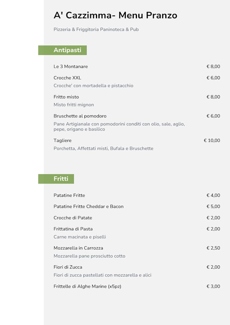The image size is (230, 325).
Task: Click the Pizzeria & Friggitoria Paninoteca & Pub subtitle
Action: pos(96,29)
